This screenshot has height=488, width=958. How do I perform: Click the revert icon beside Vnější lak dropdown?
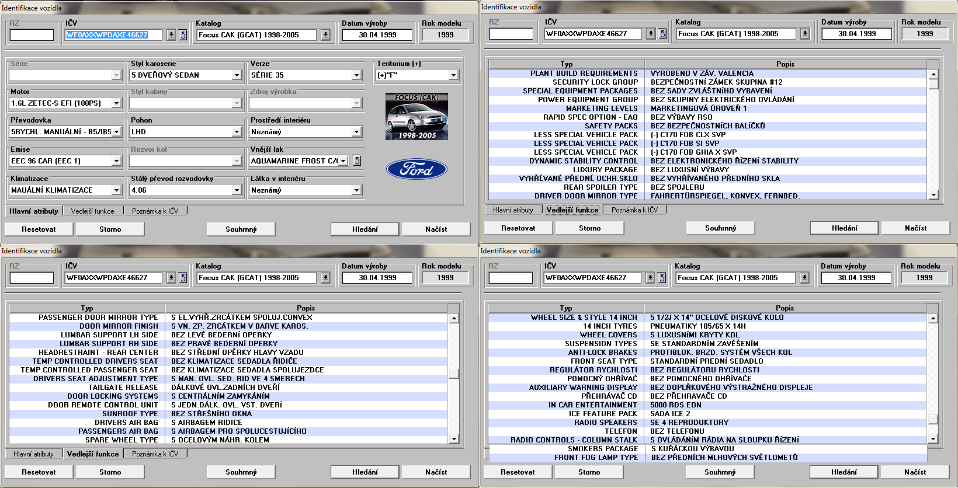pyautogui.click(x=357, y=161)
